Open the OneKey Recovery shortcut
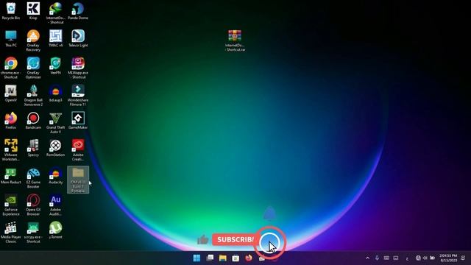 33,40
